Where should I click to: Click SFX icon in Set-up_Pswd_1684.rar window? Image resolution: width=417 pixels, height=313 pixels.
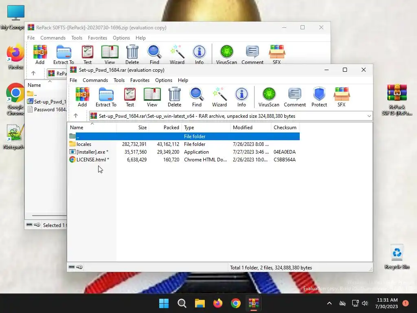tap(342, 97)
